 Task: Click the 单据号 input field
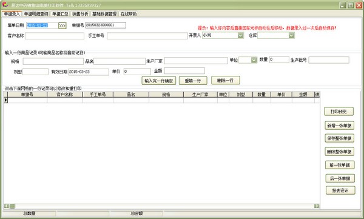click(x=106, y=25)
